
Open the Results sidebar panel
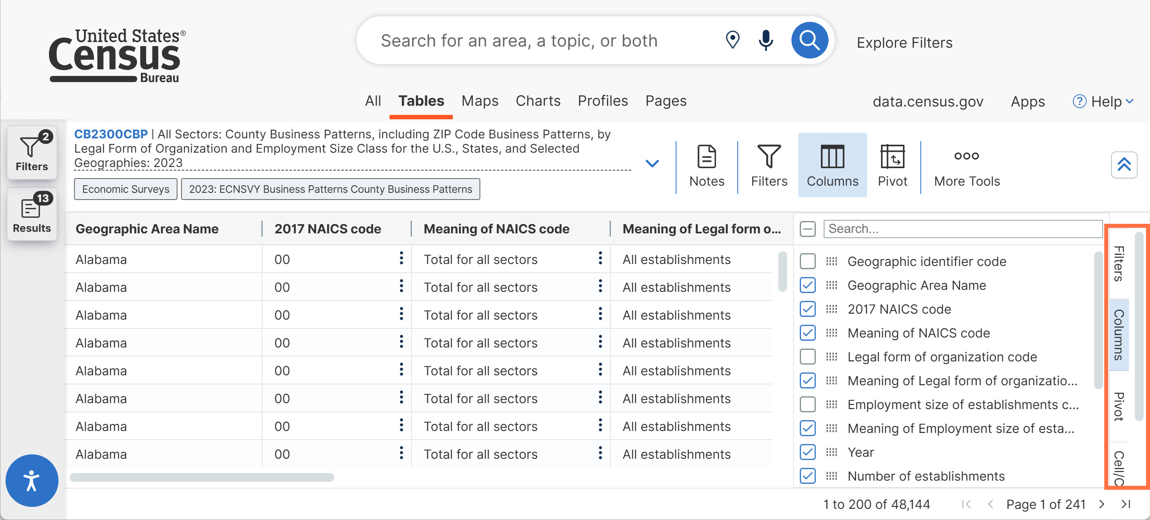tap(32, 215)
